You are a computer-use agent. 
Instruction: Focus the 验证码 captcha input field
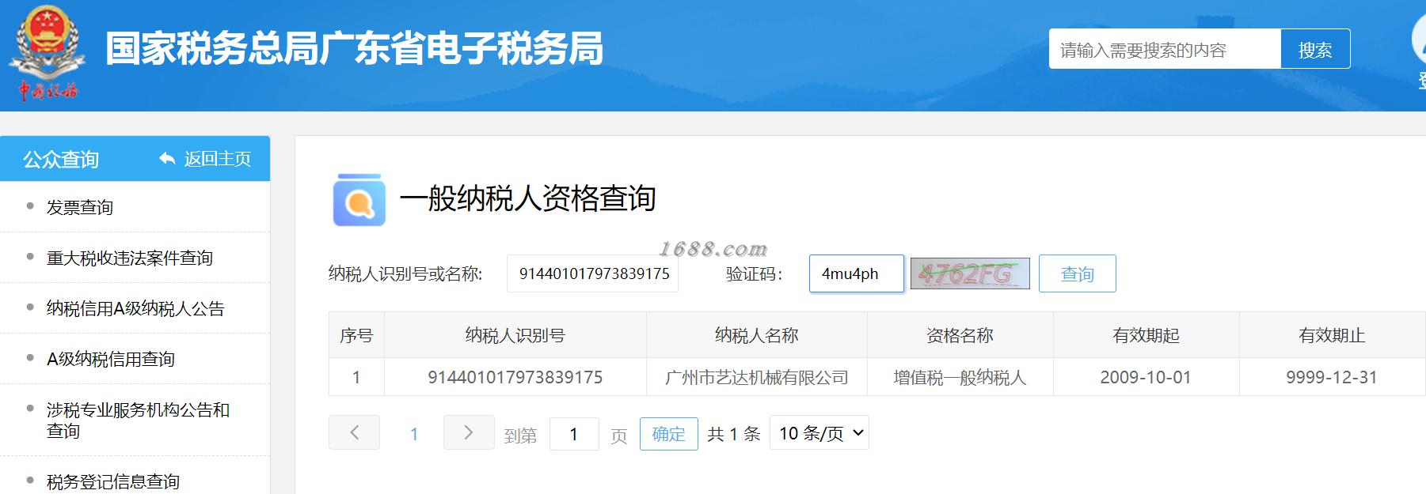click(x=857, y=273)
